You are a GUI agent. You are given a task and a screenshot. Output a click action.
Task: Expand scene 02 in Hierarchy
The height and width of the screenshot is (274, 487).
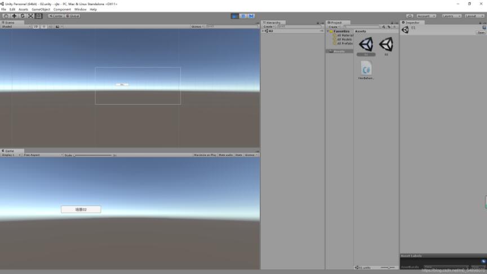[x=263, y=31]
